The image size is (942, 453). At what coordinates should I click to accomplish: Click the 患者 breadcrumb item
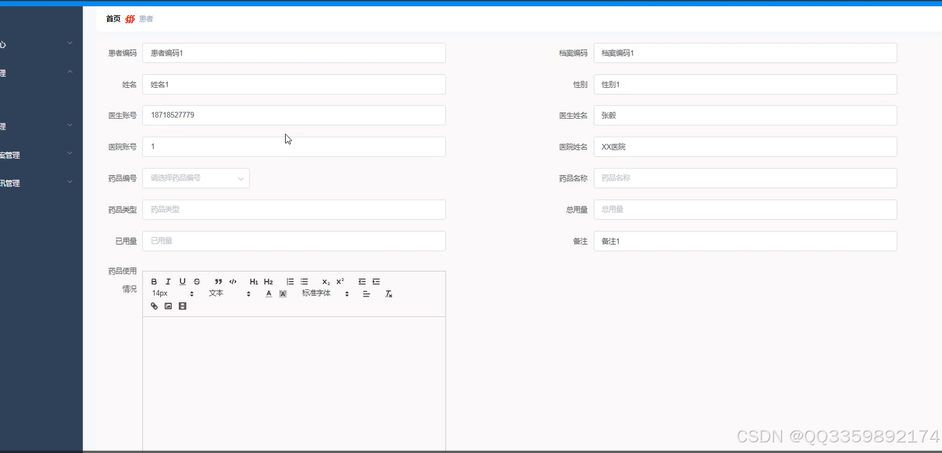pyautogui.click(x=146, y=18)
